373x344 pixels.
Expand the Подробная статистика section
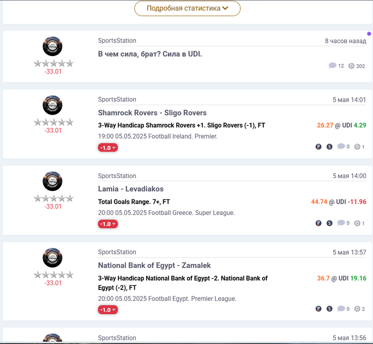click(x=187, y=9)
